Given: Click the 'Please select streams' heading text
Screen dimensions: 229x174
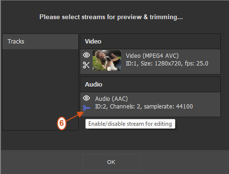Looking at the screenshot, I should coord(111,17).
